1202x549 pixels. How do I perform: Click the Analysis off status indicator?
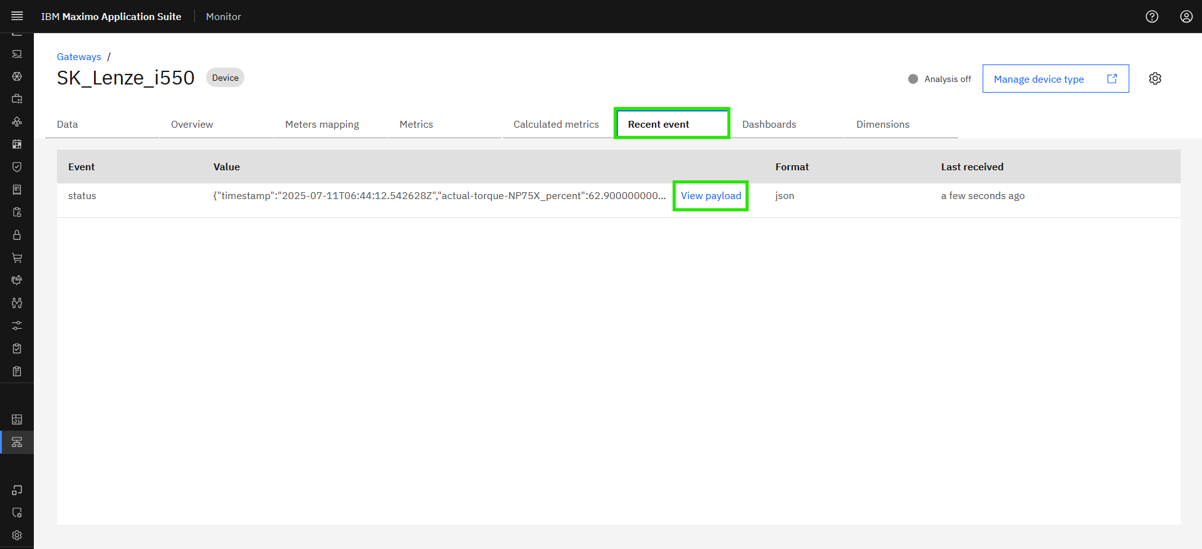(x=939, y=79)
